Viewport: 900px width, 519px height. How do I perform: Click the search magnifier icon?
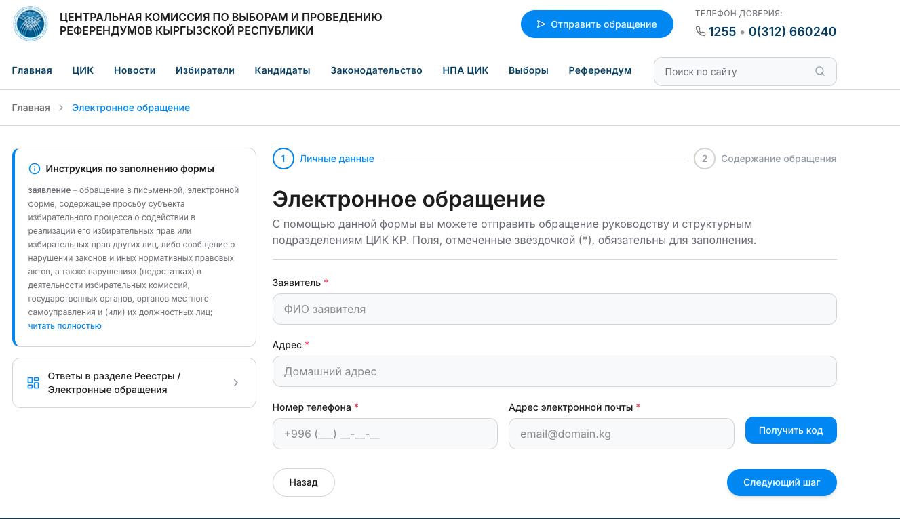click(820, 71)
